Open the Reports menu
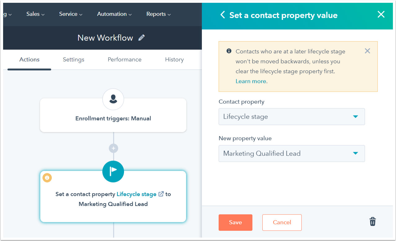The height and width of the screenshot is (241, 396). pyautogui.click(x=158, y=14)
